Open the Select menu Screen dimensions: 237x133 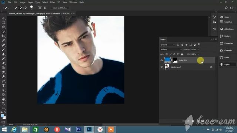(45, 2)
